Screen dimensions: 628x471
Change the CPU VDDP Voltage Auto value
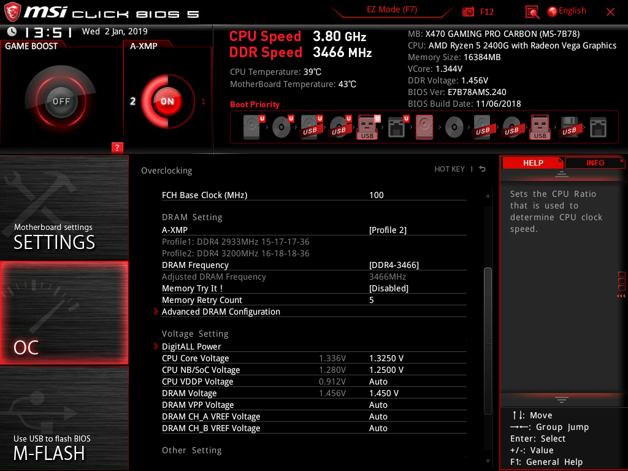pyautogui.click(x=378, y=381)
